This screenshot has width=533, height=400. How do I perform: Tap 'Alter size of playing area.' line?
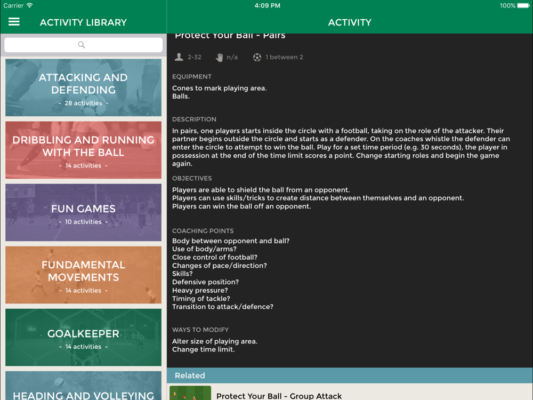click(215, 341)
